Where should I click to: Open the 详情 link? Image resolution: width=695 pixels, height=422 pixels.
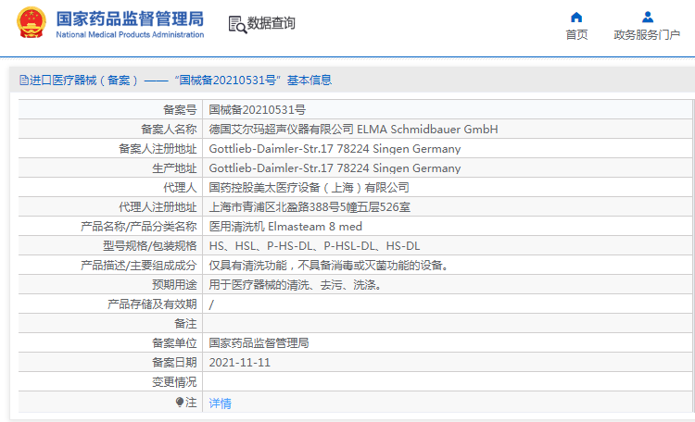(220, 403)
